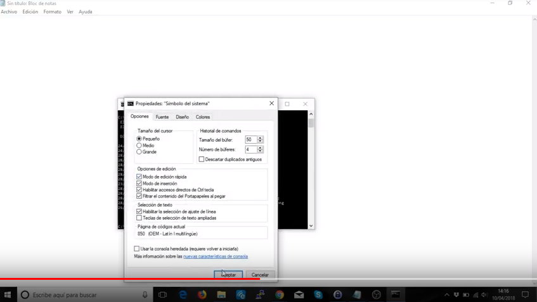Viewport: 537px width, 302px height.
Task: Select the Medio cursor size option
Action: pyautogui.click(x=139, y=146)
